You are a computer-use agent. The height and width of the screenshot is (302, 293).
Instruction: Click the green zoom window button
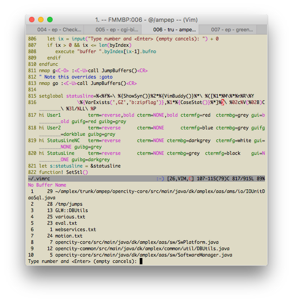point(50,19)
